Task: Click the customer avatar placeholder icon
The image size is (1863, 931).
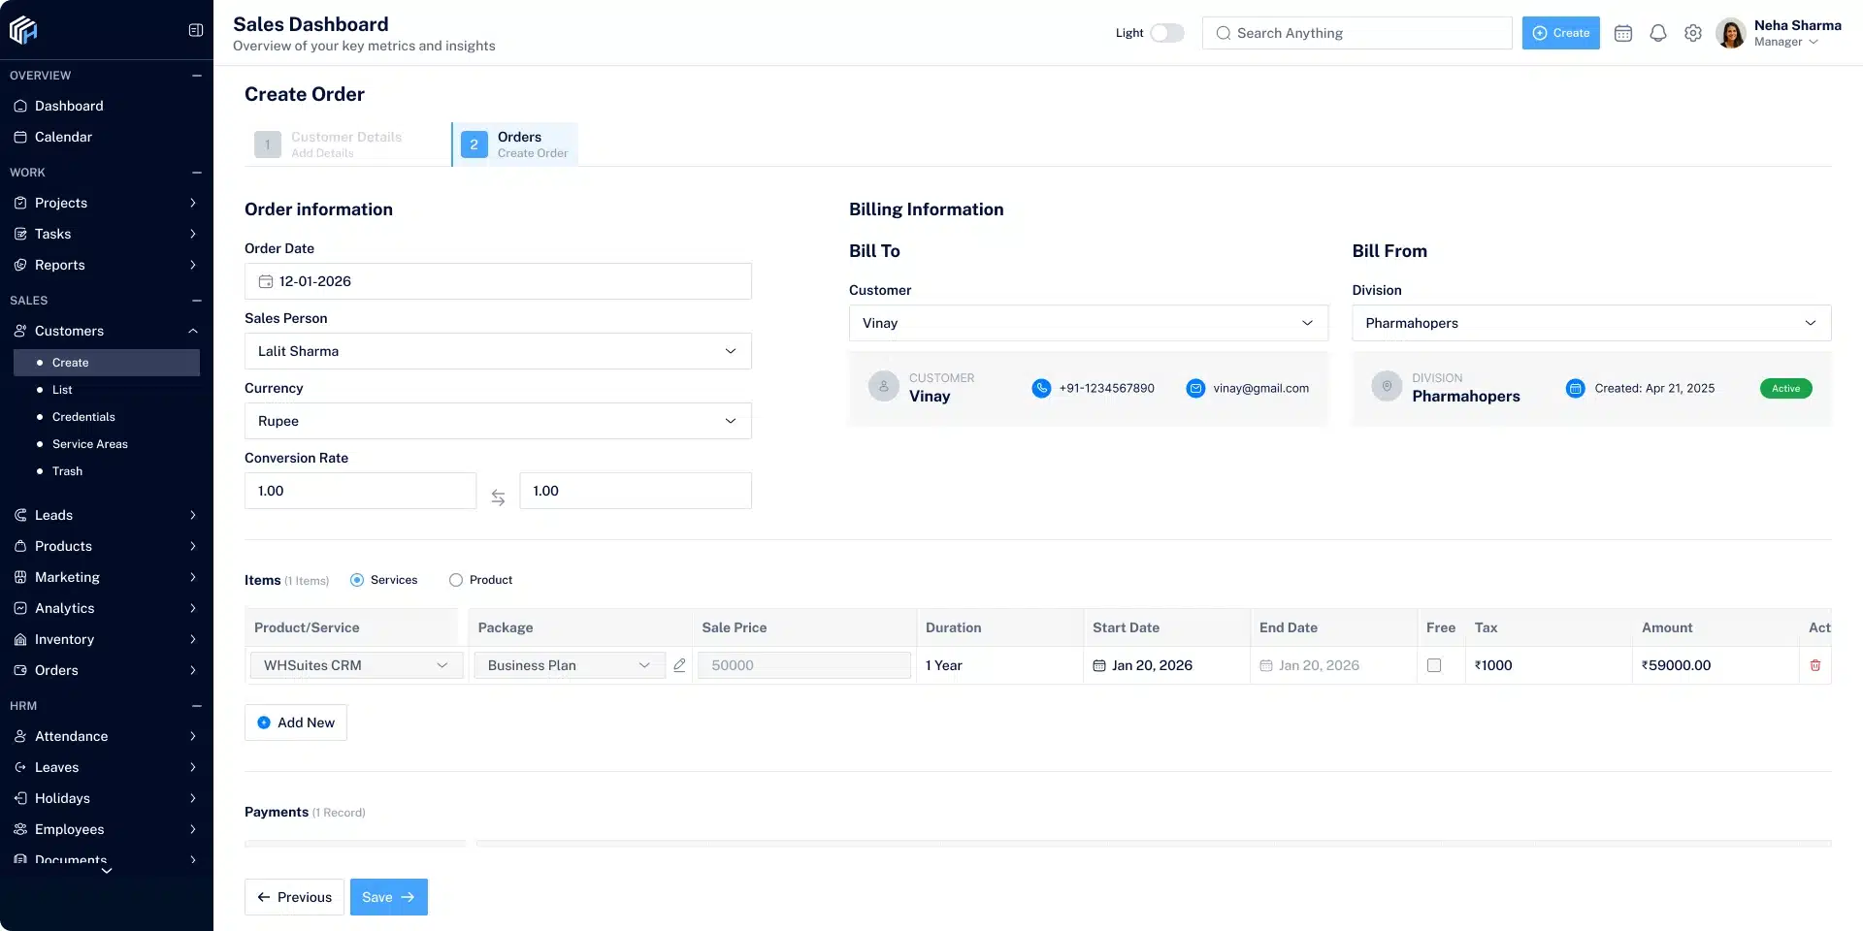Action: pos(884,387)
